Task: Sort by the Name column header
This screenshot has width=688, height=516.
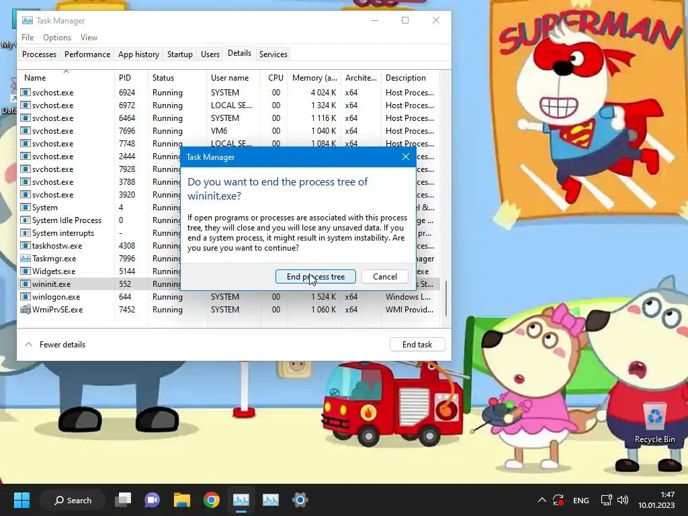Action: click(66, 78)
